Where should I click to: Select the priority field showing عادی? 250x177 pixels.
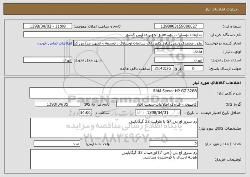click(179, 52)
